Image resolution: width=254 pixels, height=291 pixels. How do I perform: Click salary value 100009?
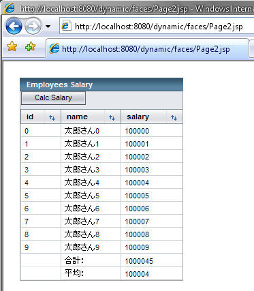[x=137, y=247]
